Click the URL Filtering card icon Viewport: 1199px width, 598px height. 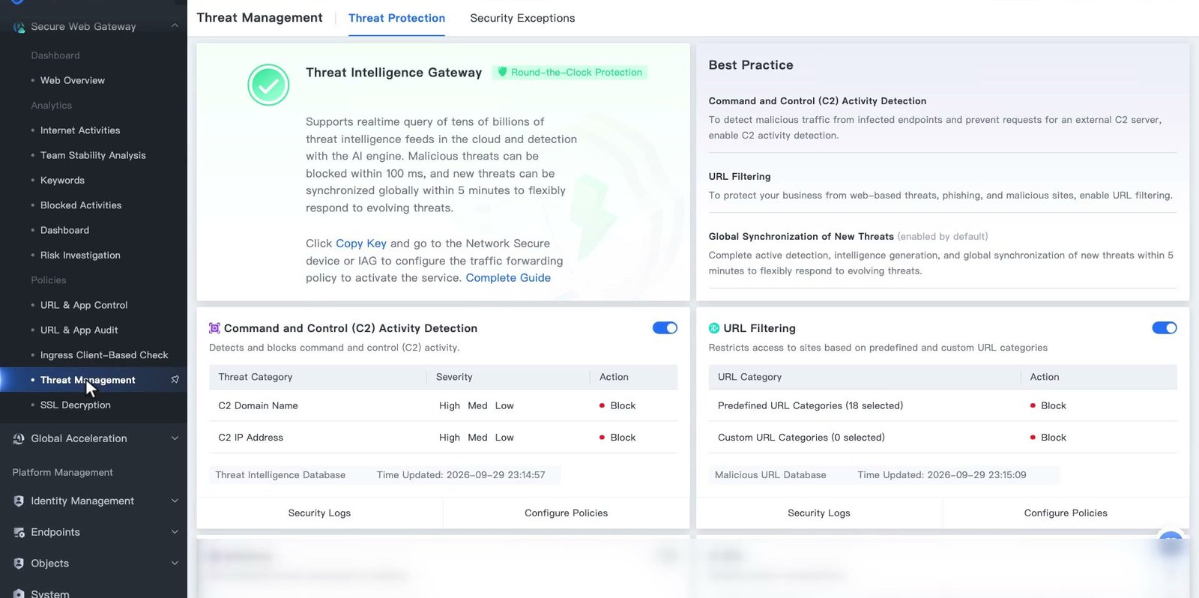[x=713, y=328]
